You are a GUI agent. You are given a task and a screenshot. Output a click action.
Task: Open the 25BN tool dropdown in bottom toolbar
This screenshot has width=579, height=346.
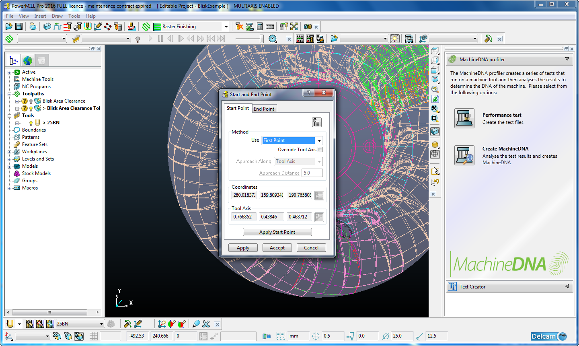pyautogui.click(x=101, y=324)
